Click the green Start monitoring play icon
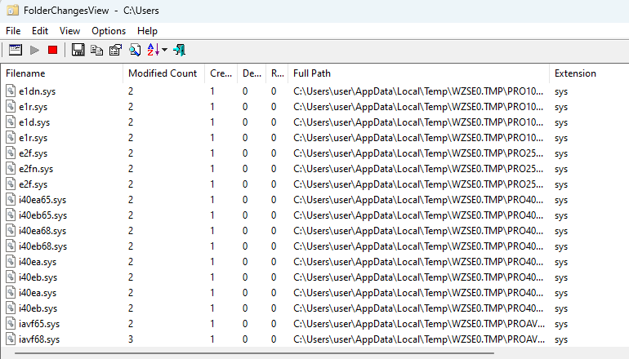Image resolution: width=629 pixels, height=359 pixels. coord(34,50)
